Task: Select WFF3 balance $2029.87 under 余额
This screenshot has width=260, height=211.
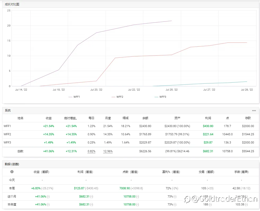Action: coord(145,142)
